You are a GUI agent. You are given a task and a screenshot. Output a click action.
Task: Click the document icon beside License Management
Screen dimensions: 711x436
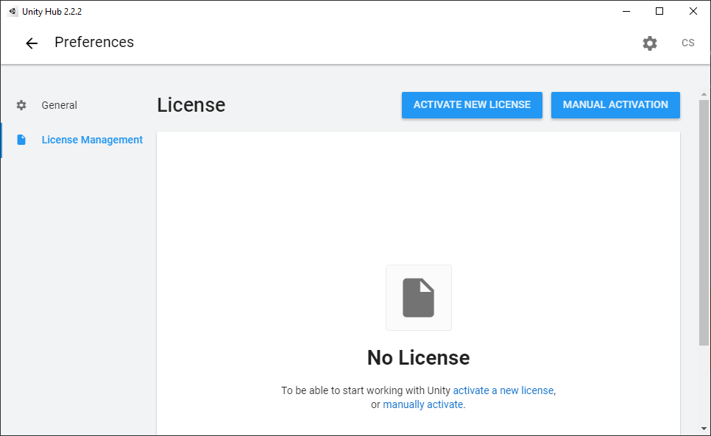[x=21, y=140]
